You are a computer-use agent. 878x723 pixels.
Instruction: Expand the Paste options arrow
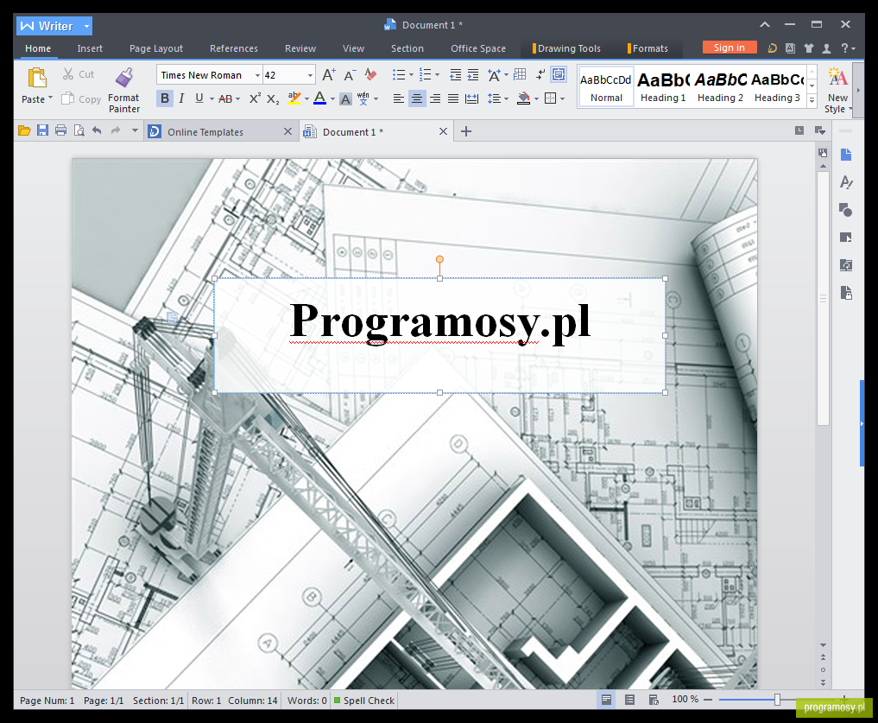[50, 98]
